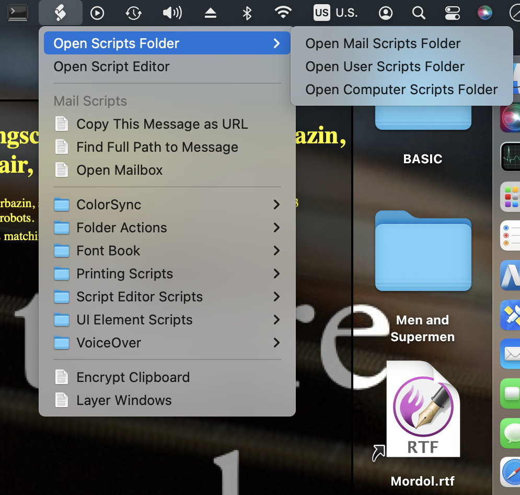Viewport: 520px width, 495px height.
Task: Select Open Script Editor
Action: [x=112, y=66]
